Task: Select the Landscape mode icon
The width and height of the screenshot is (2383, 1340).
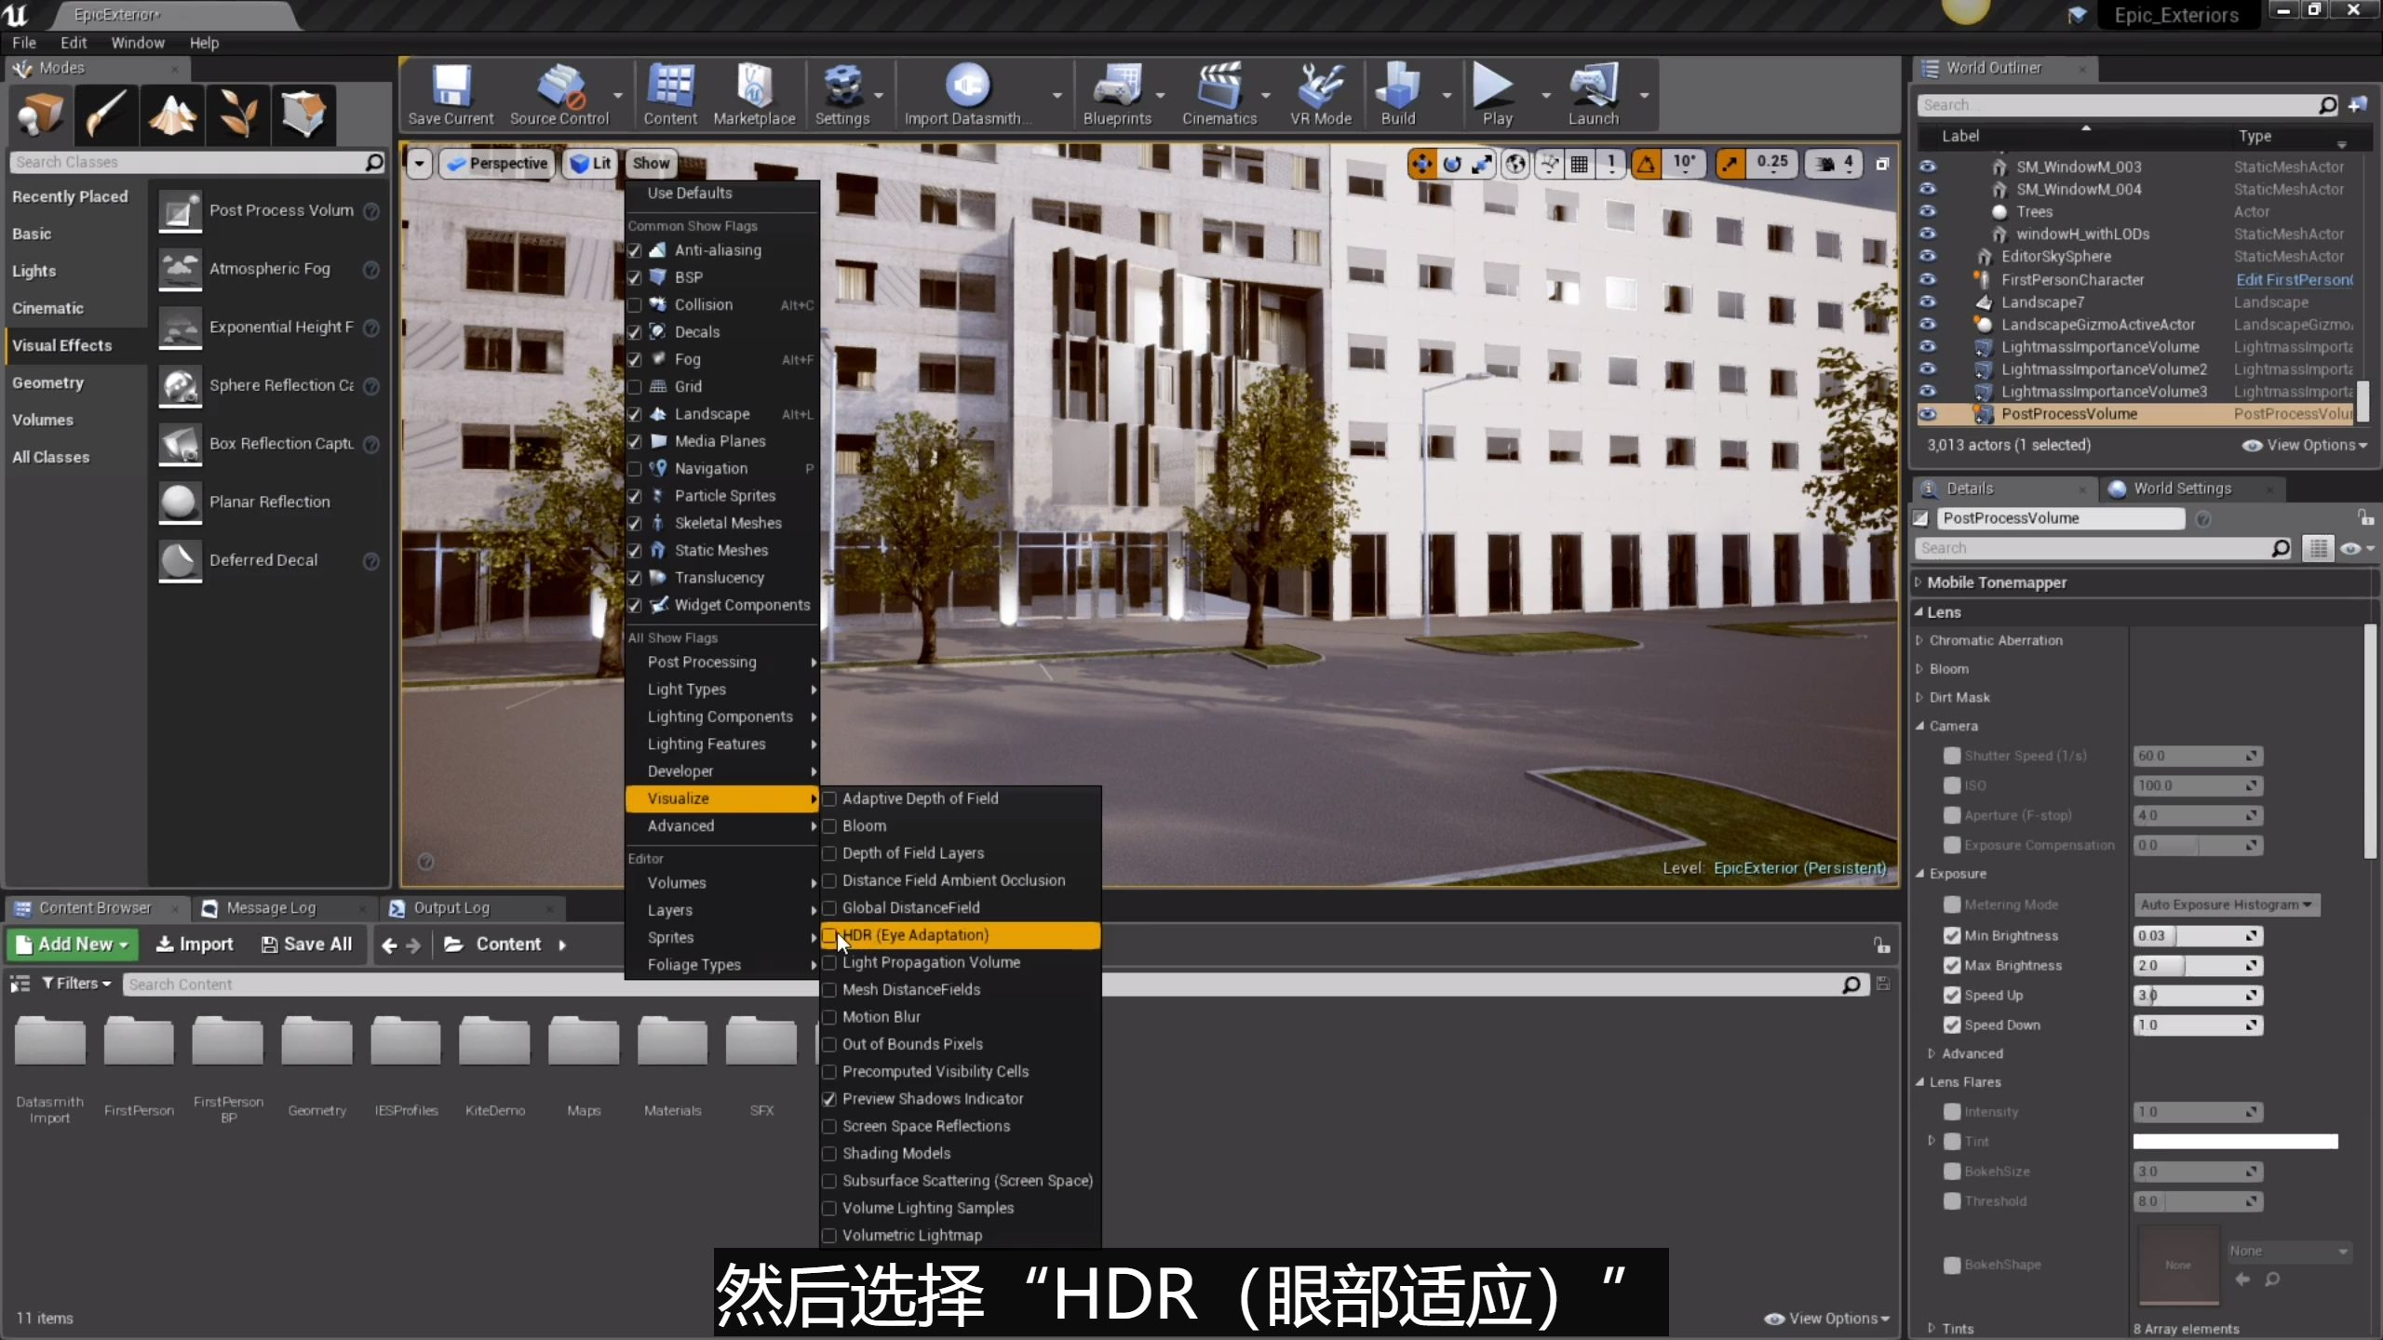Action: [x=172, y=114]
